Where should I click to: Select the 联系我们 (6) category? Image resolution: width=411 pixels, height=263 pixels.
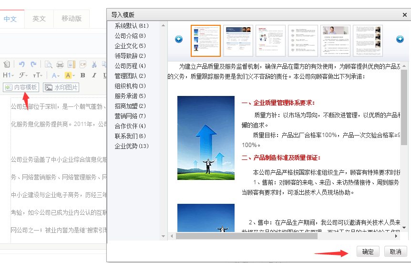pos(130,136)
